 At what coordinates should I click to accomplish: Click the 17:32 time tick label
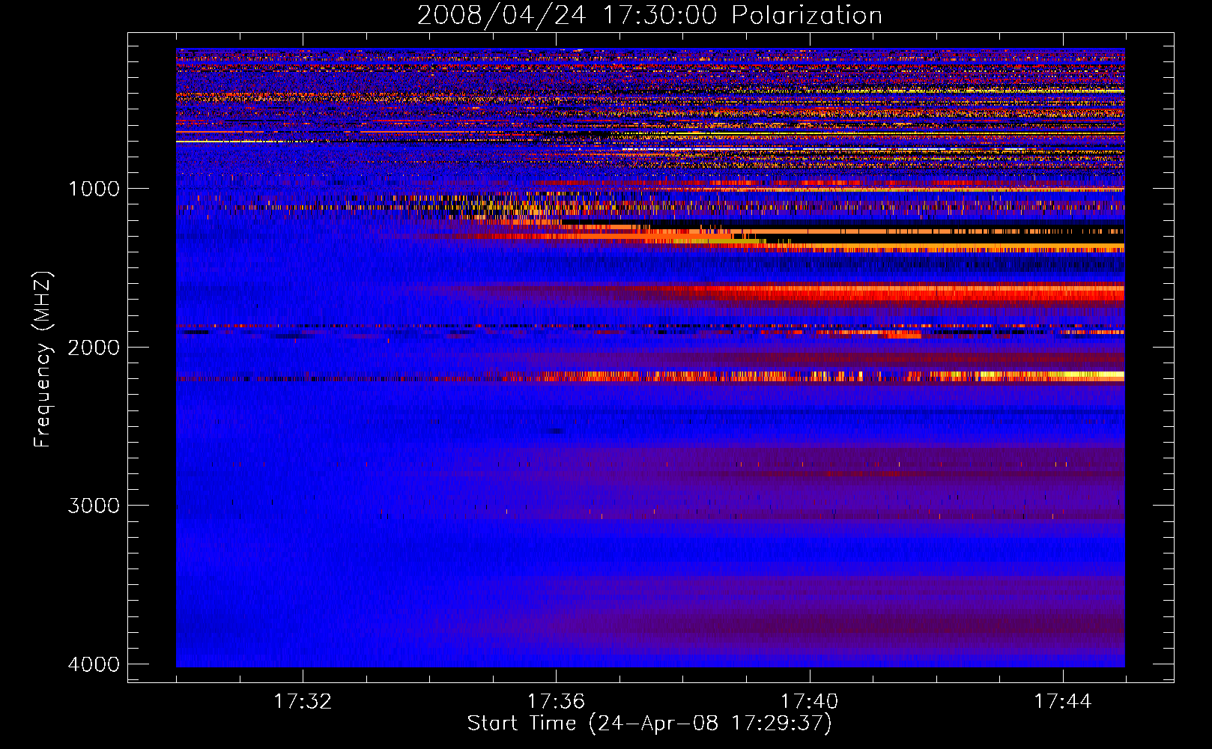pyautogui.click(x=303, y=702)
